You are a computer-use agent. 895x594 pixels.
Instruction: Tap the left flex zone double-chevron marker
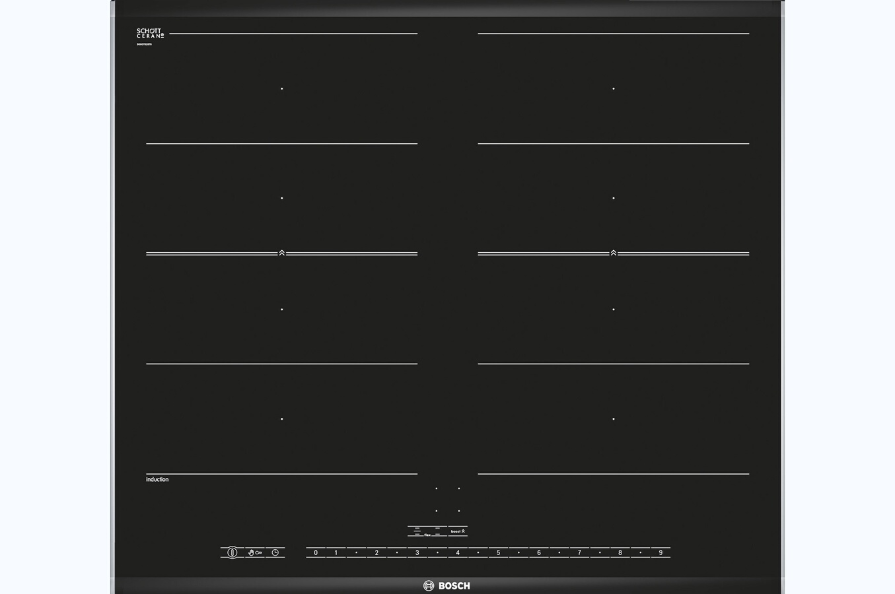[x=282, y=253]
